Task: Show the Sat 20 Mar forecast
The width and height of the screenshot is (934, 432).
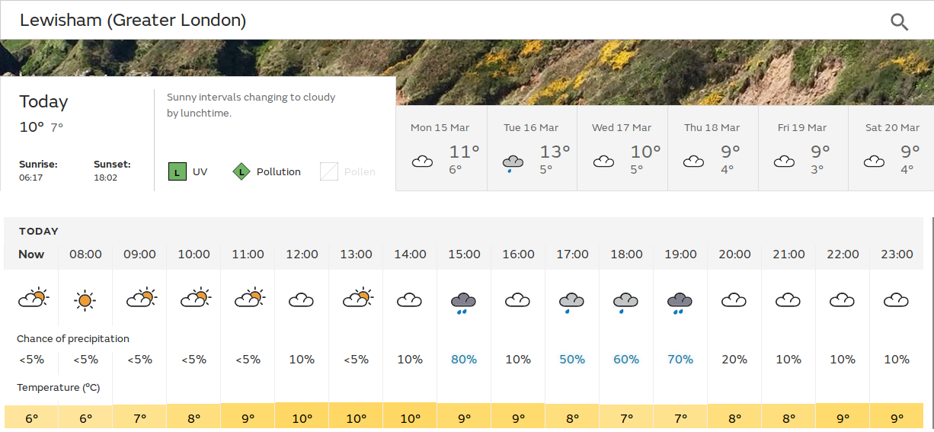Action: tap(892, 149)
